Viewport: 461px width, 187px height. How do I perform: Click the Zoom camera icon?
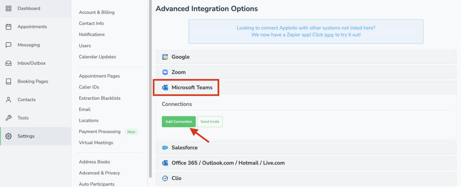click(x=165, y=72)
